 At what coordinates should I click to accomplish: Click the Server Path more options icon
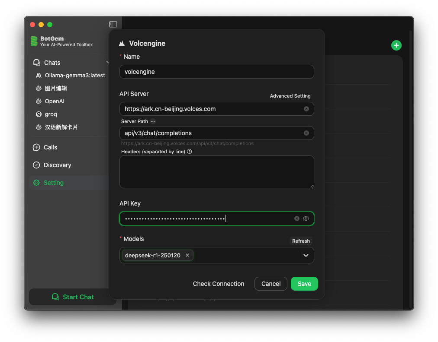(x=152, y=121)
